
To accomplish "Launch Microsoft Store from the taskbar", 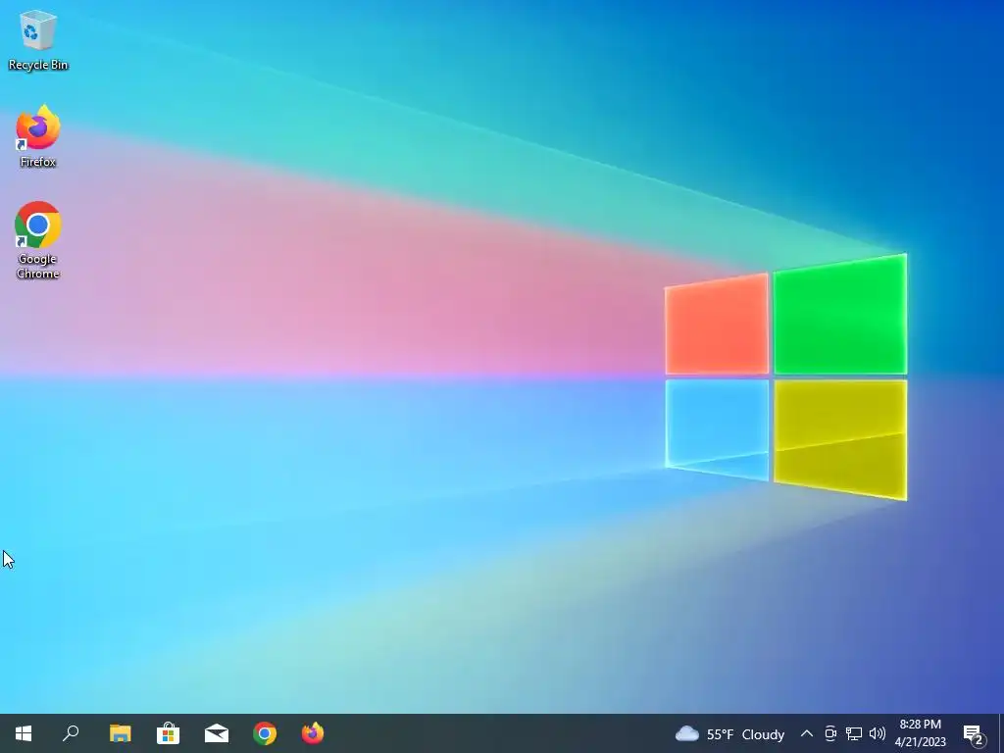I will (x=169, y=733).
